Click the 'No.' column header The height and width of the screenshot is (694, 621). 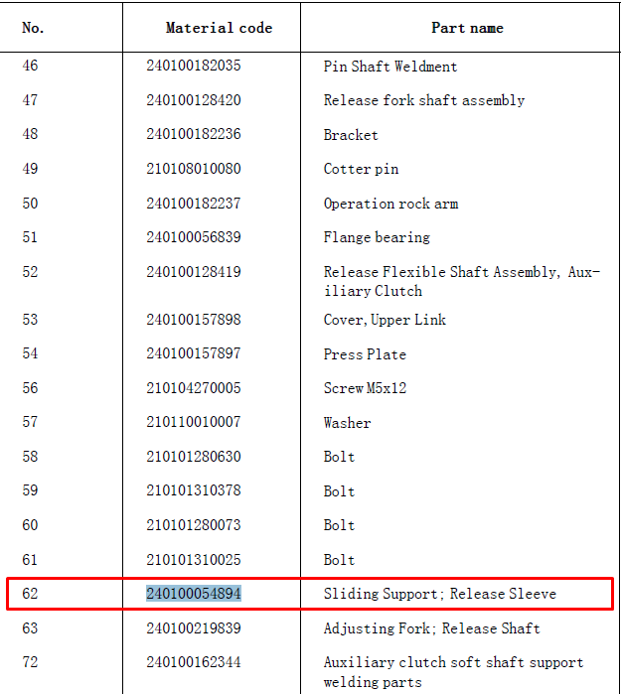coord(33,28)
